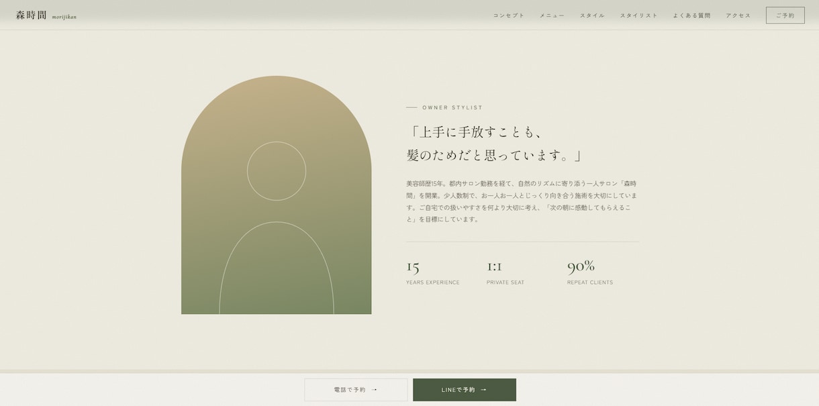Click the headline line 髪のためだと思っています。」
This screenshot has width=819, height=406.
point(496,155)
